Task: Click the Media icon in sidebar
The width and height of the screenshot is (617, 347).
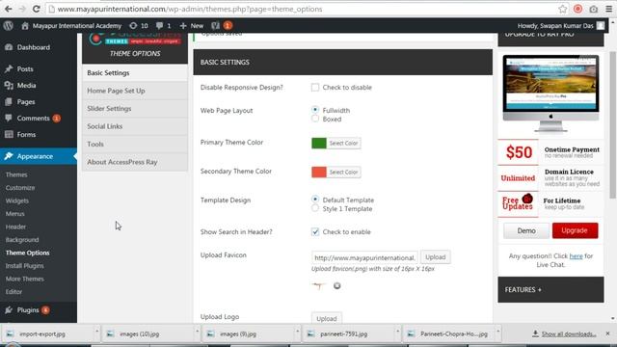Action: coord(9,86)
